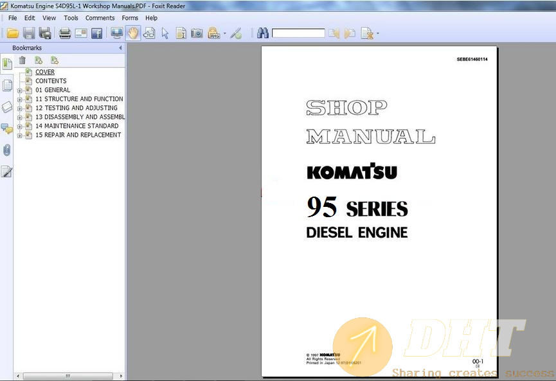Screen dimensions: 556x381
Task: Select the Select Text tool
Action: 181,33
